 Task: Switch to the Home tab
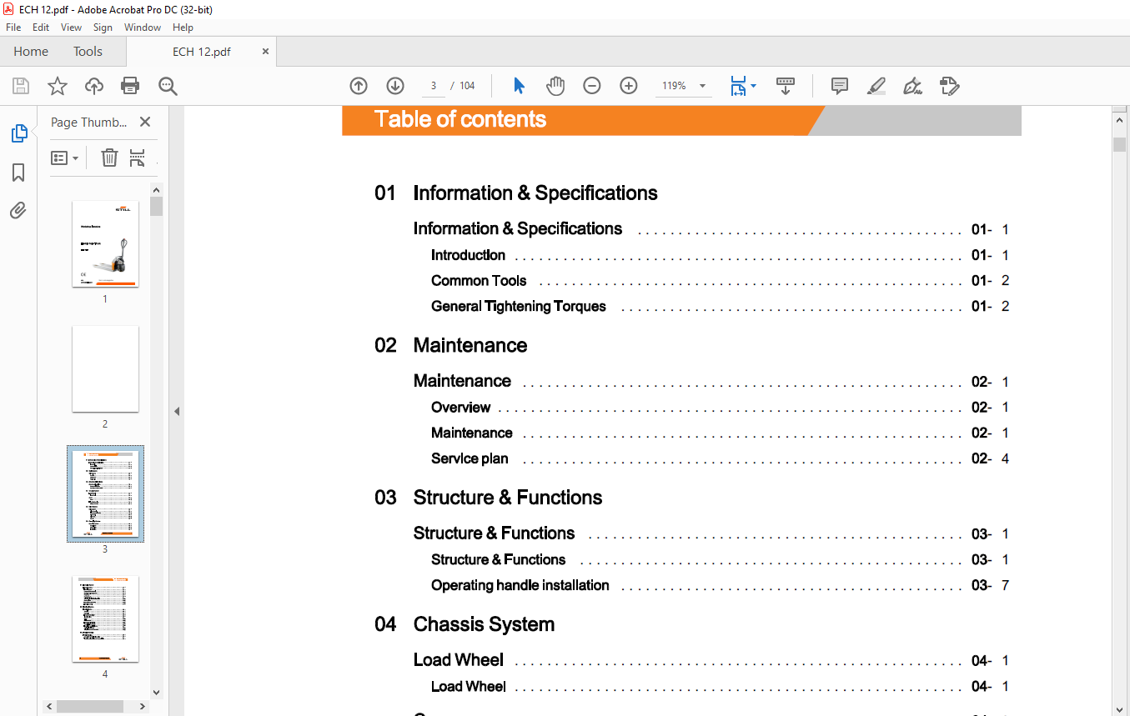[31, 52]
